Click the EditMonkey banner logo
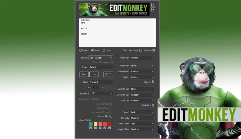Viewport: 241px width, 139px height. [114, 9]
